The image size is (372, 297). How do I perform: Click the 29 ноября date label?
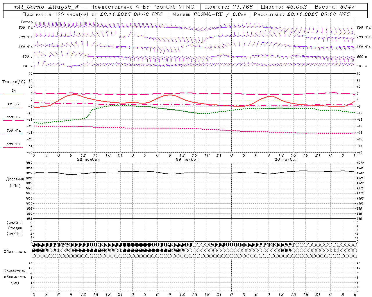click(187, 160)
